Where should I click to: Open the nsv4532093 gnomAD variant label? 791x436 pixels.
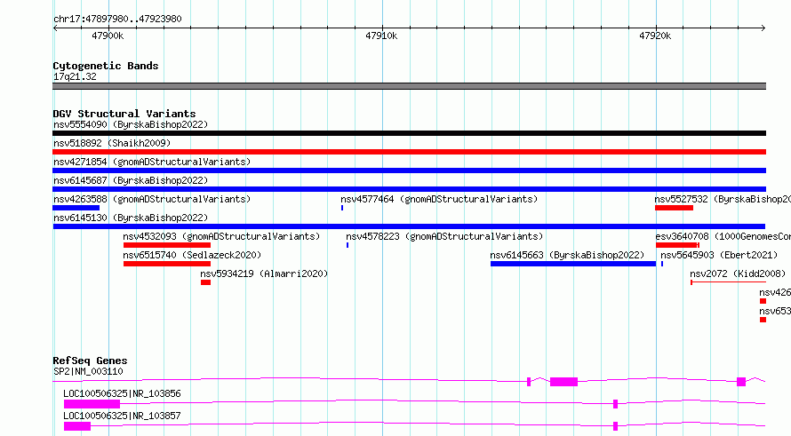(x=221, y=236)
